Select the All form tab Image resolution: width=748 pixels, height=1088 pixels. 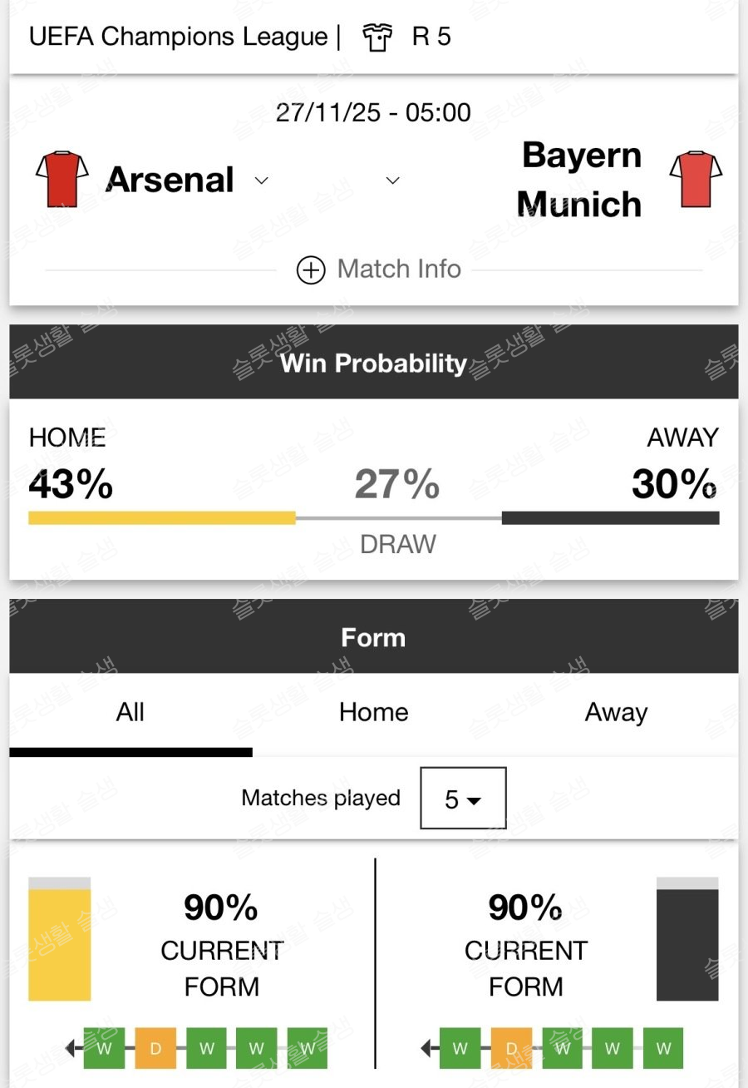click(130, 713)
